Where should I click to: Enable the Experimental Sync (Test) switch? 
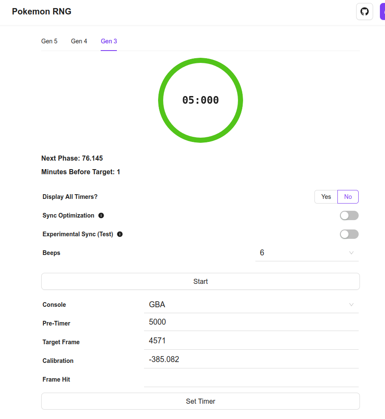click(349, 234)
